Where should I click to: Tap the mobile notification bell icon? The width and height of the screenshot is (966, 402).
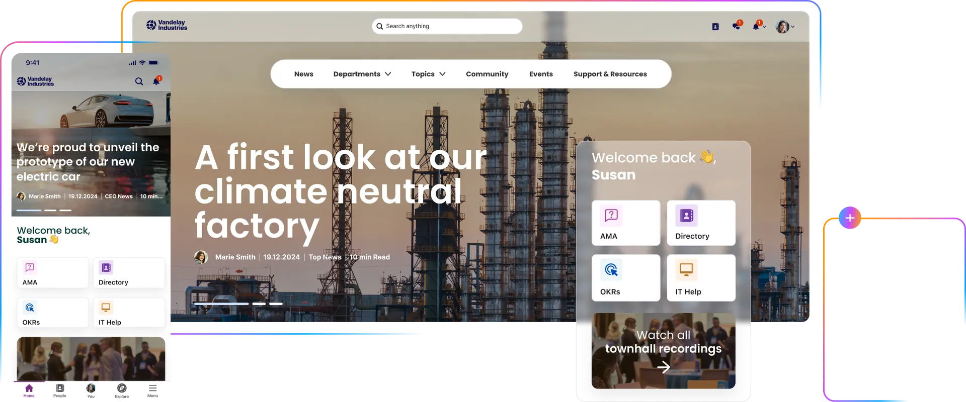[156, 81]
